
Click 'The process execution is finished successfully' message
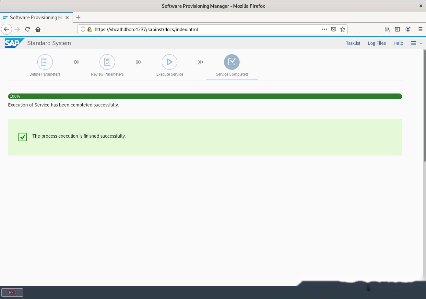79,136
